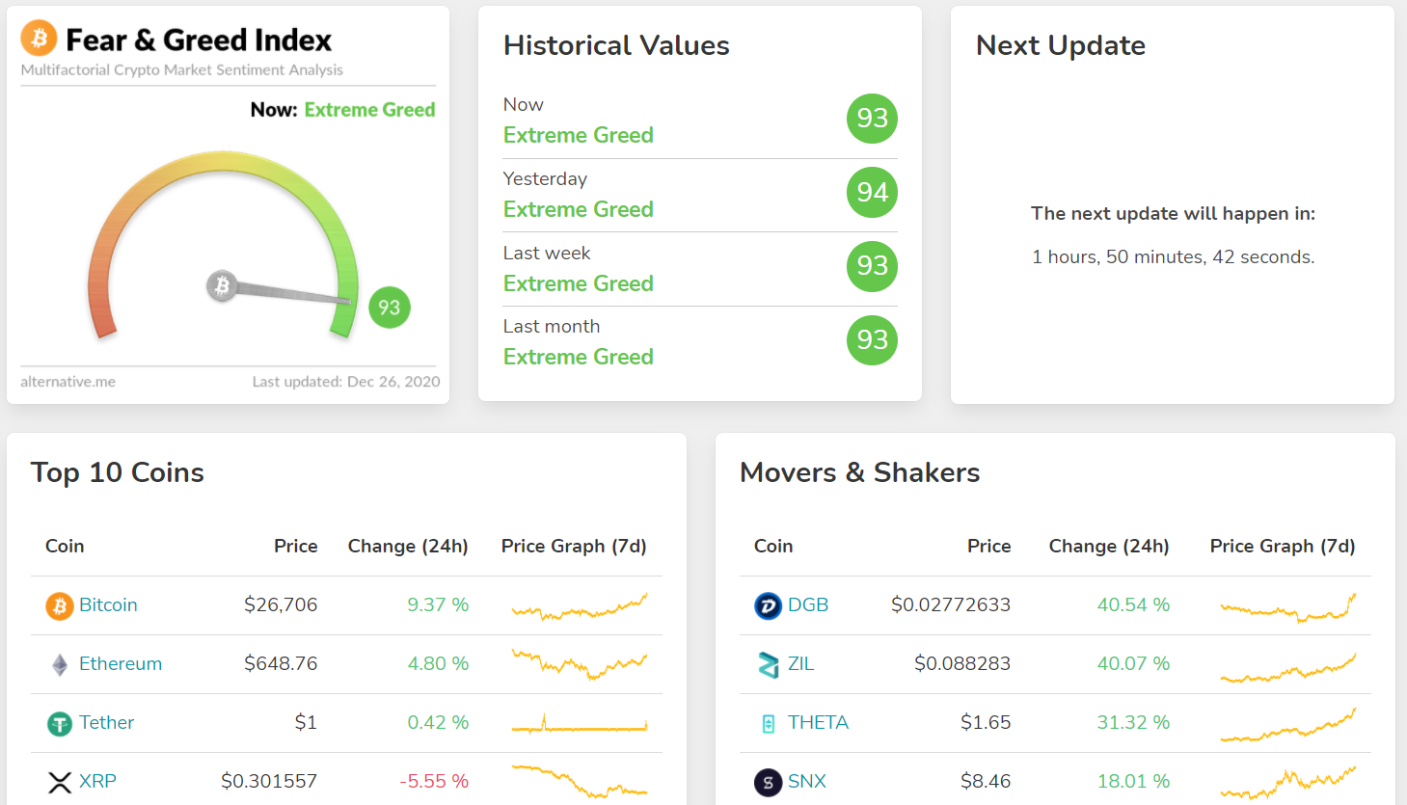This screenshot has height=805, width=1407.
Task: Click Extreme Greed under Yesterday
Action: 579,209
